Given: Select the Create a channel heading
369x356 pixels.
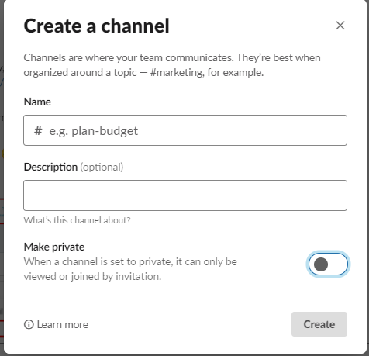Looking at the screenshot, I should click(x=96, y=26).
